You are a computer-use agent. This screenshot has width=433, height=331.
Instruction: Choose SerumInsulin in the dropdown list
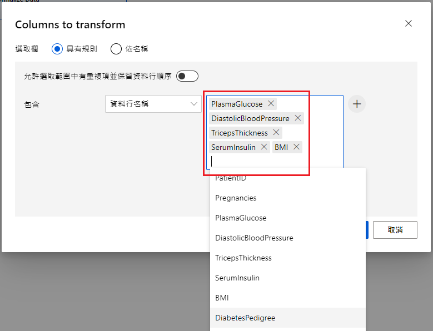point(288,278)
